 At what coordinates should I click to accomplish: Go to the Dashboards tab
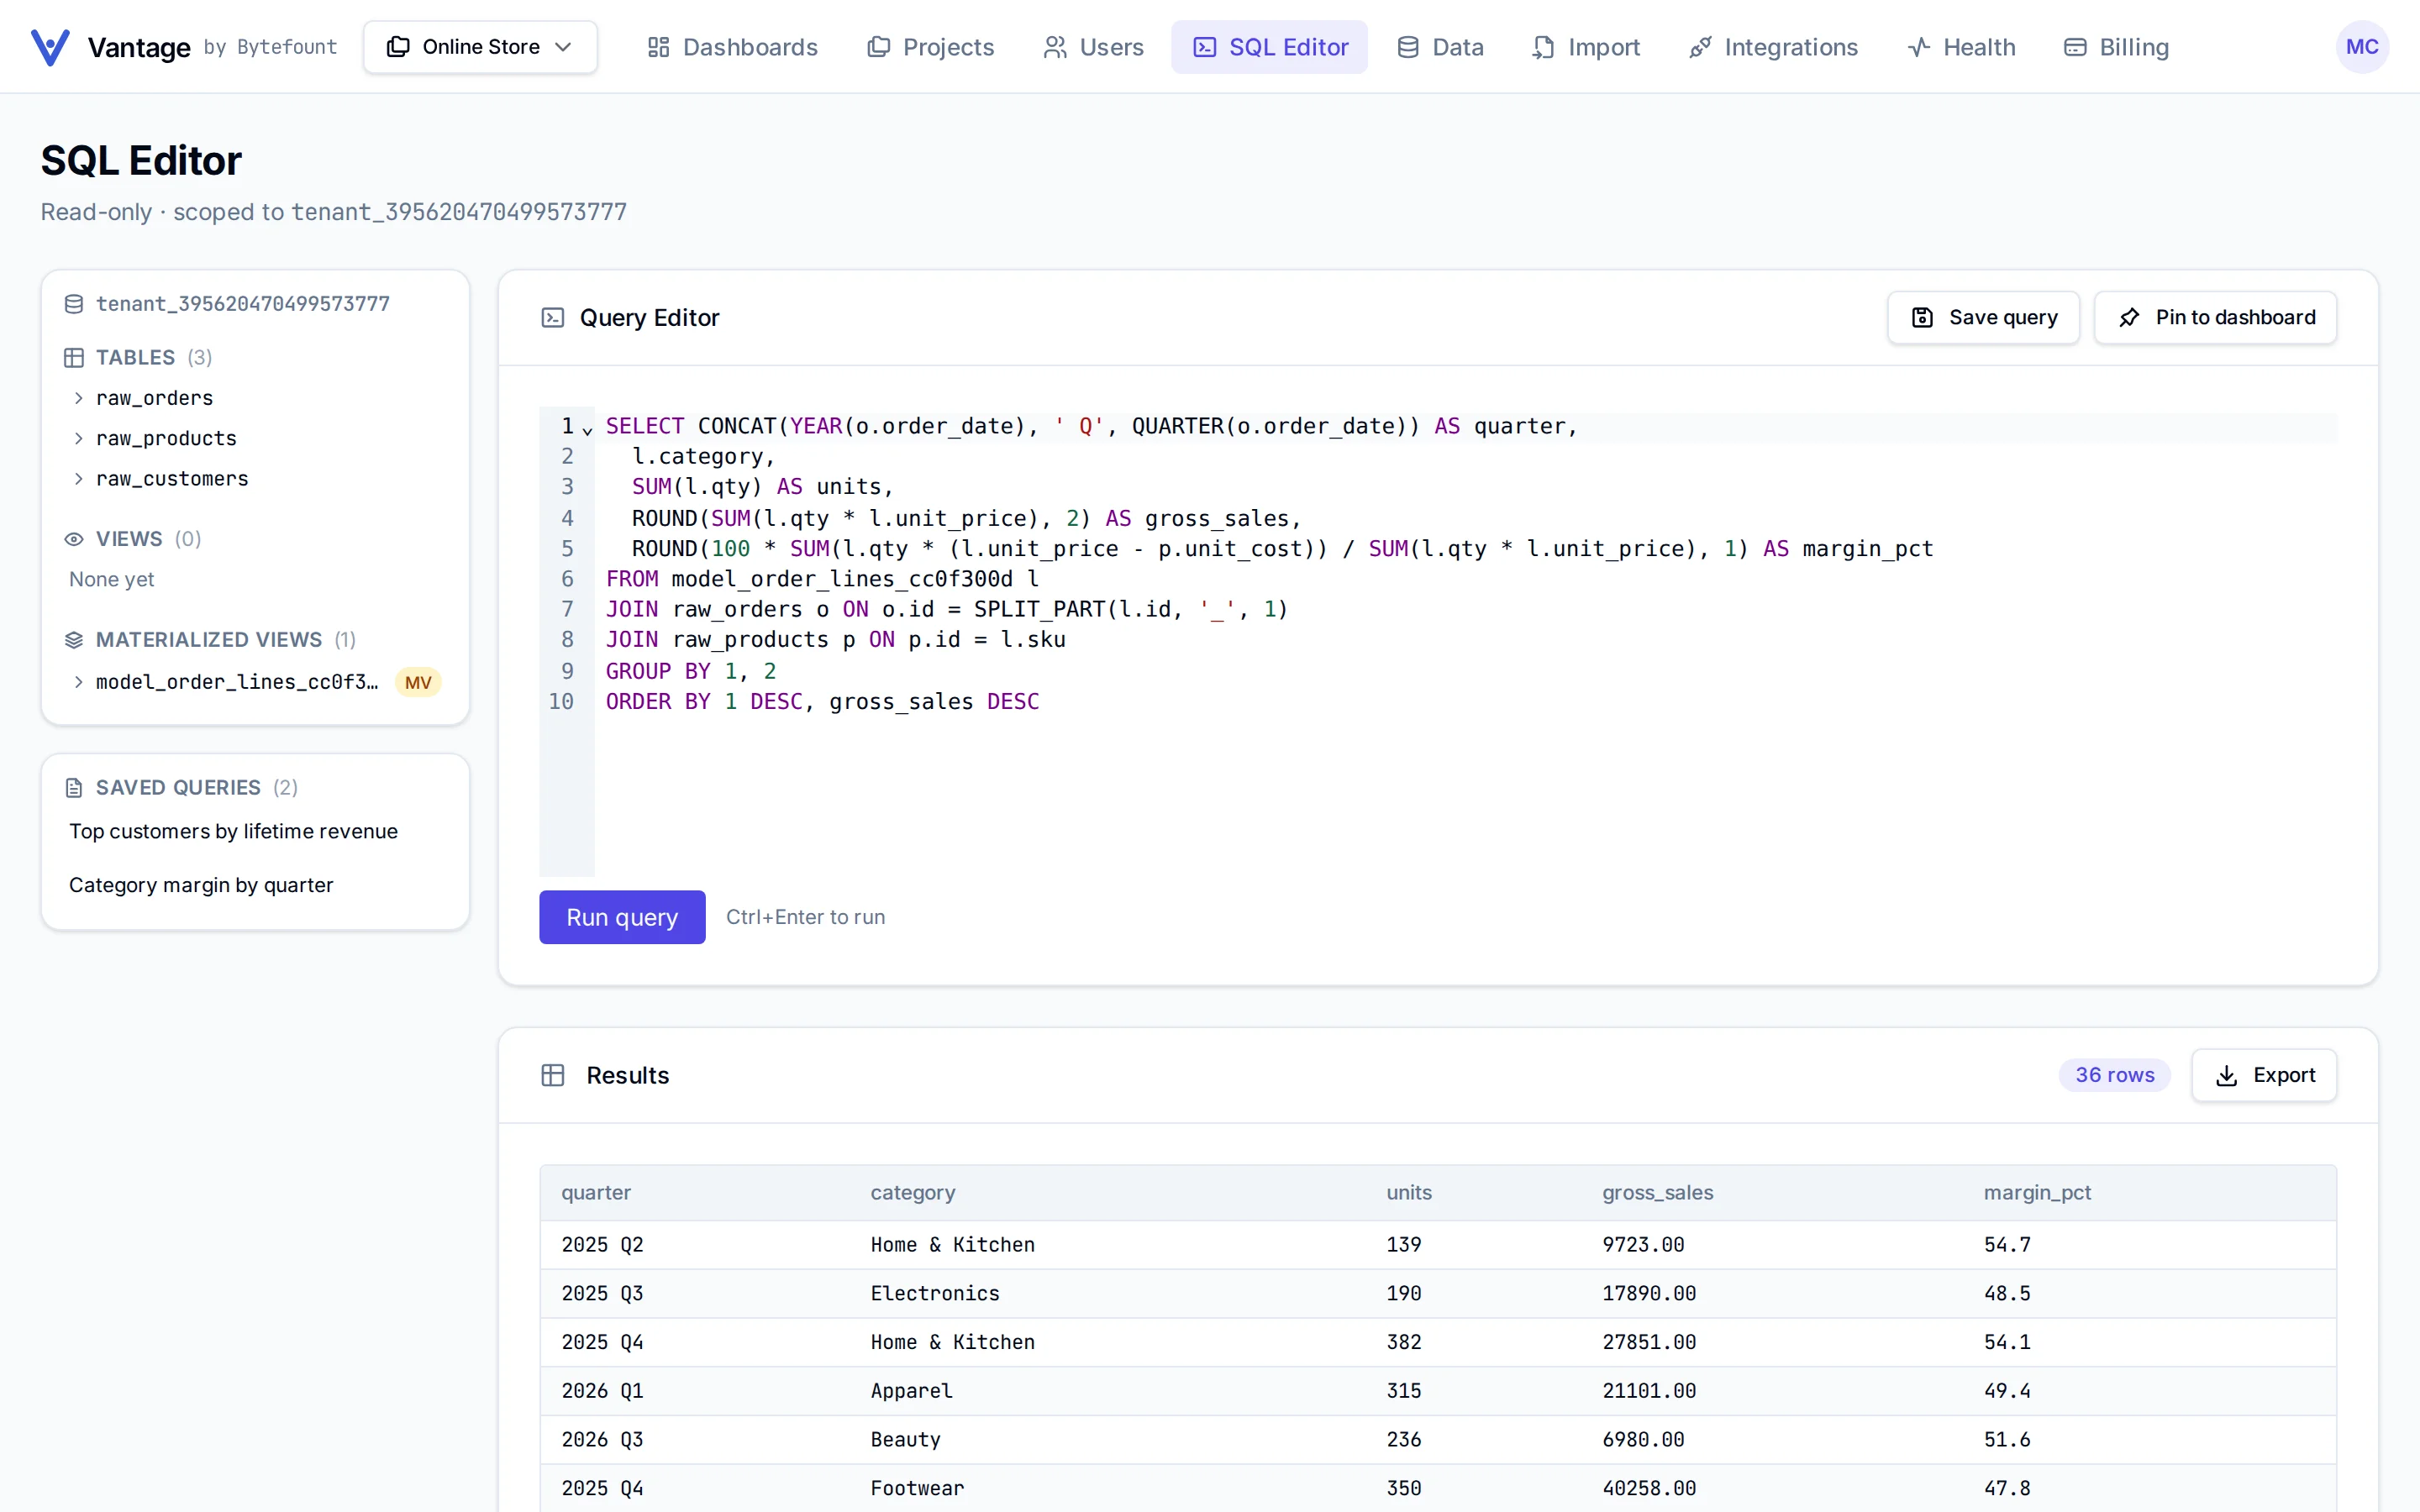point(732,47)
